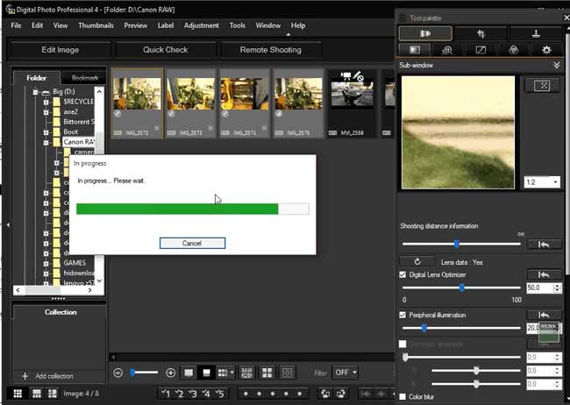Click the four-tile select all icon
This screenshot has width=570, height=405.
267,373
